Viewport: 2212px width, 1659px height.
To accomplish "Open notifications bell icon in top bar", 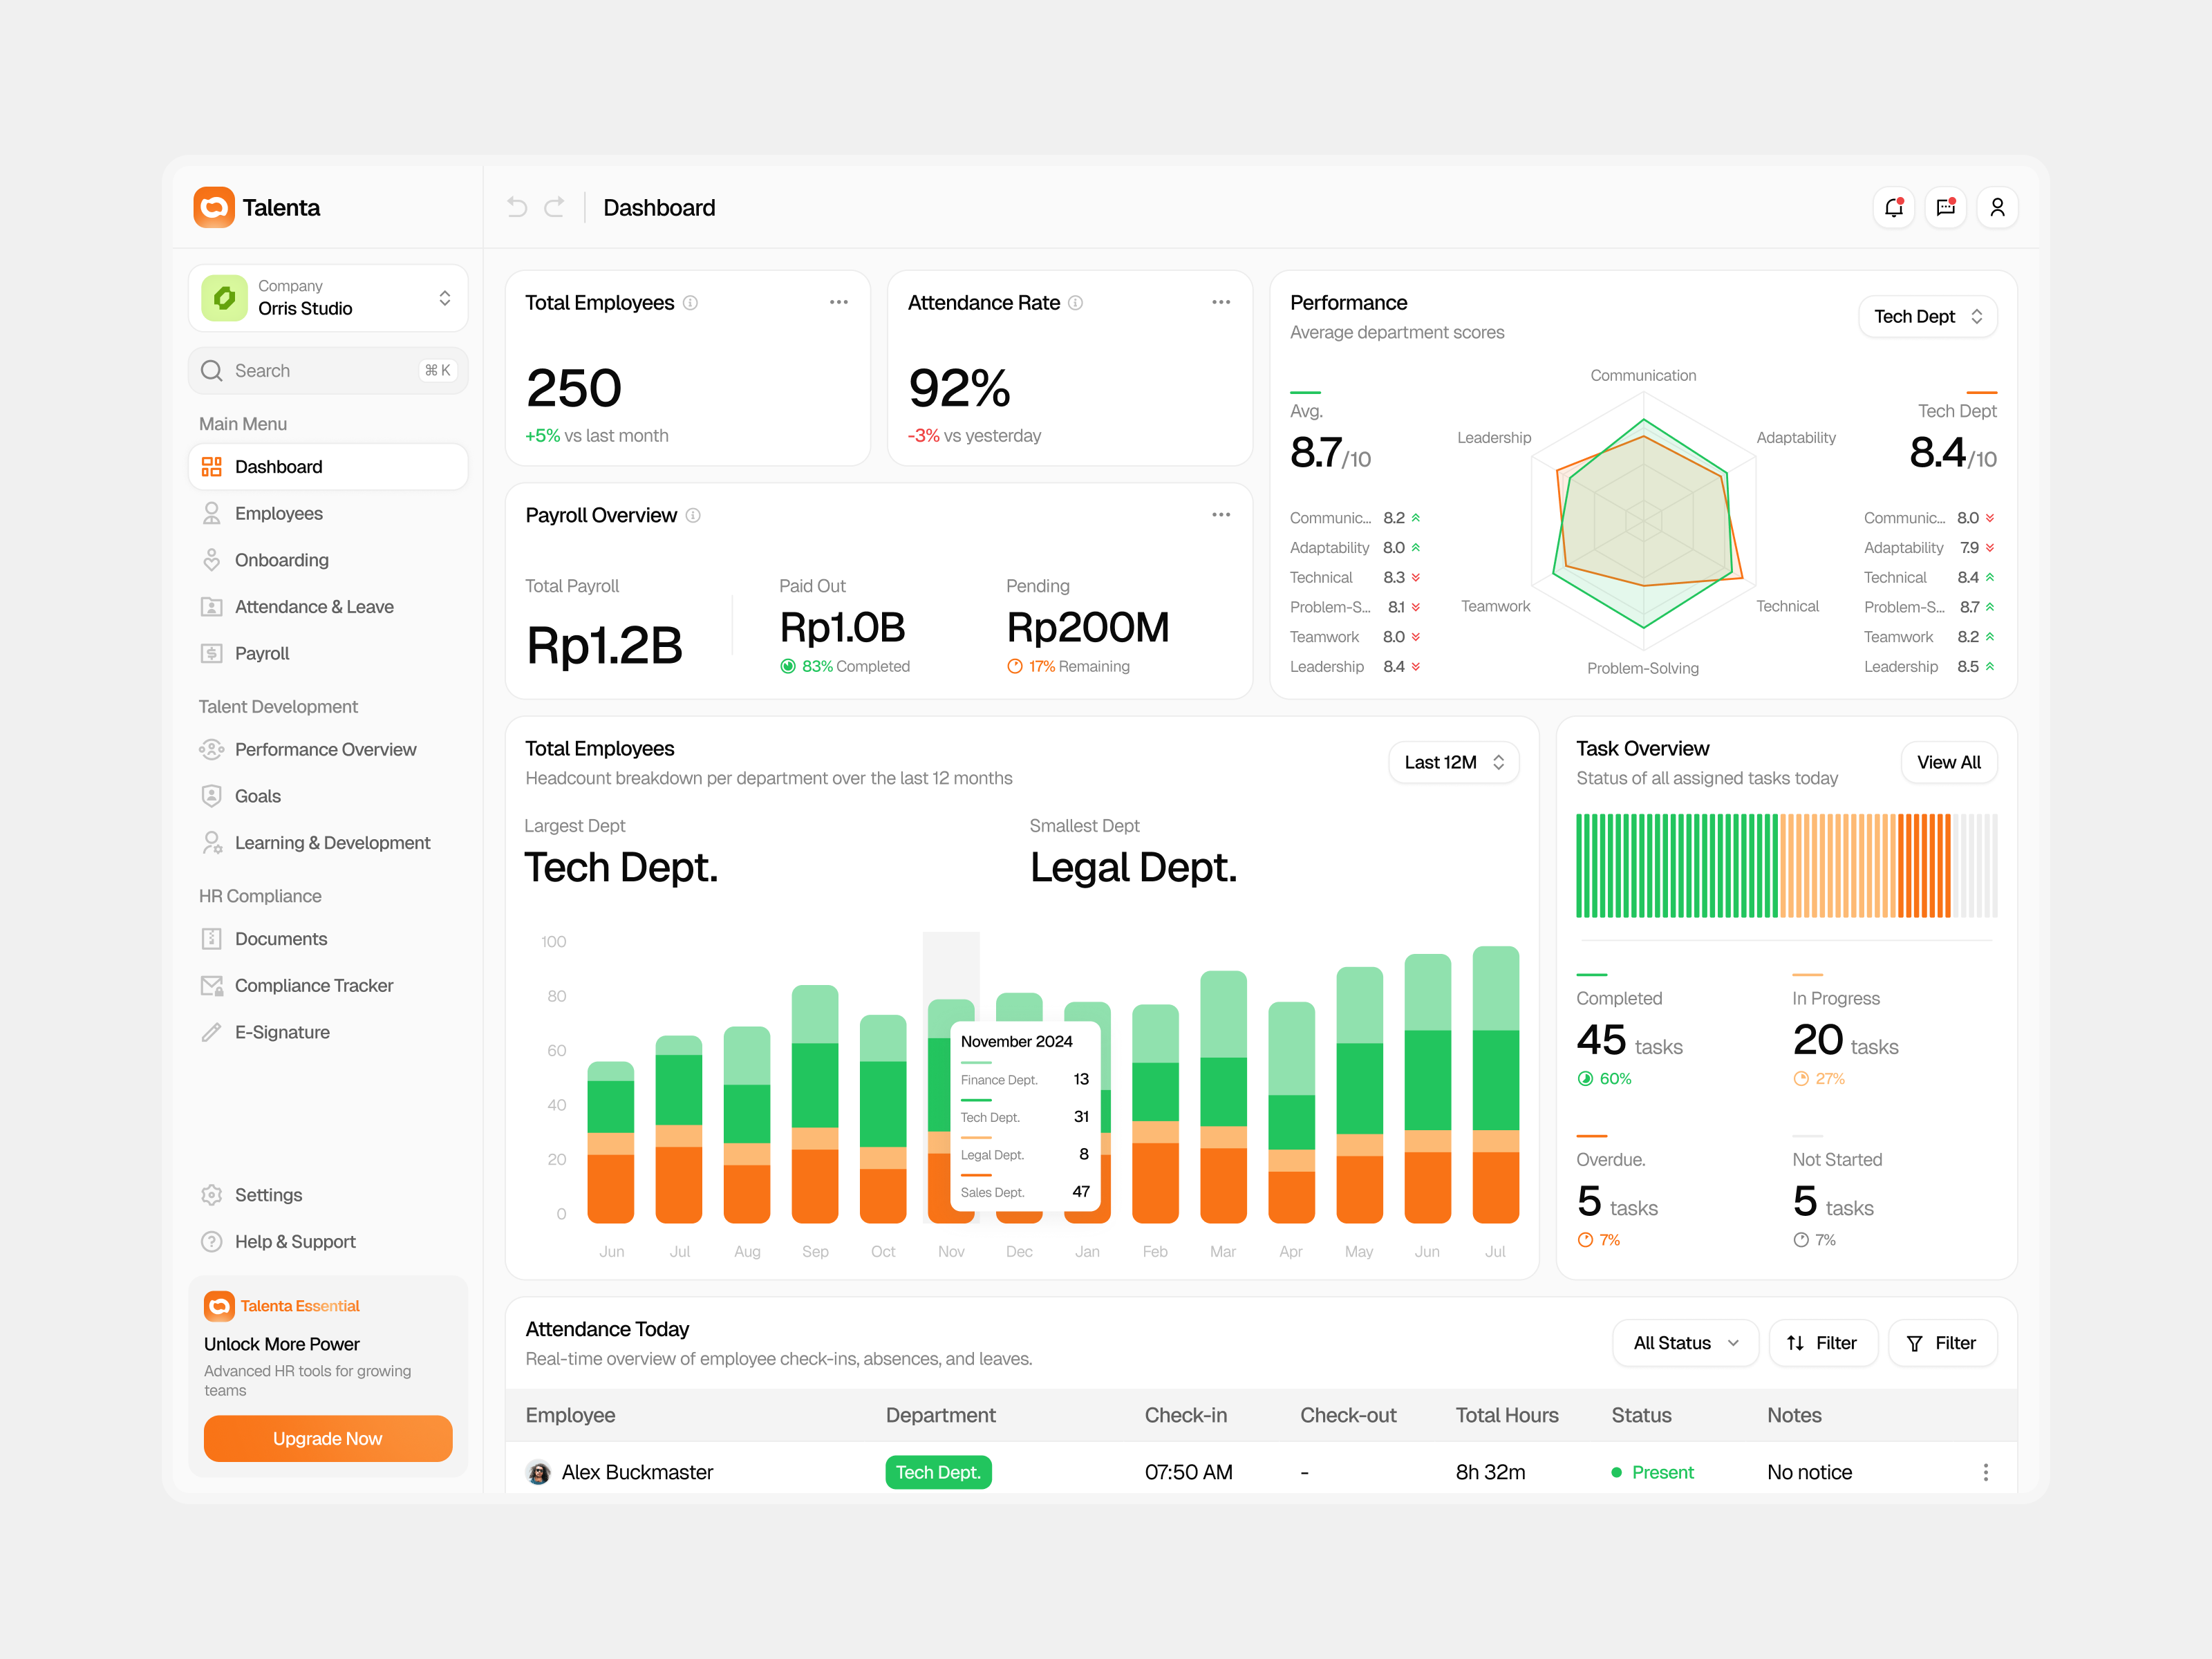I will tap(1893, 207).
